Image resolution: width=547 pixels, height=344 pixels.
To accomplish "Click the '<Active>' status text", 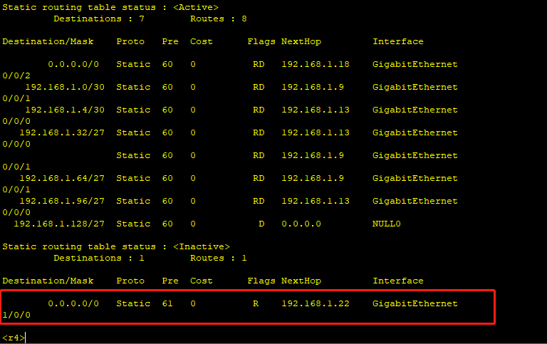I will pyautogui.click(x=196, y=7).
